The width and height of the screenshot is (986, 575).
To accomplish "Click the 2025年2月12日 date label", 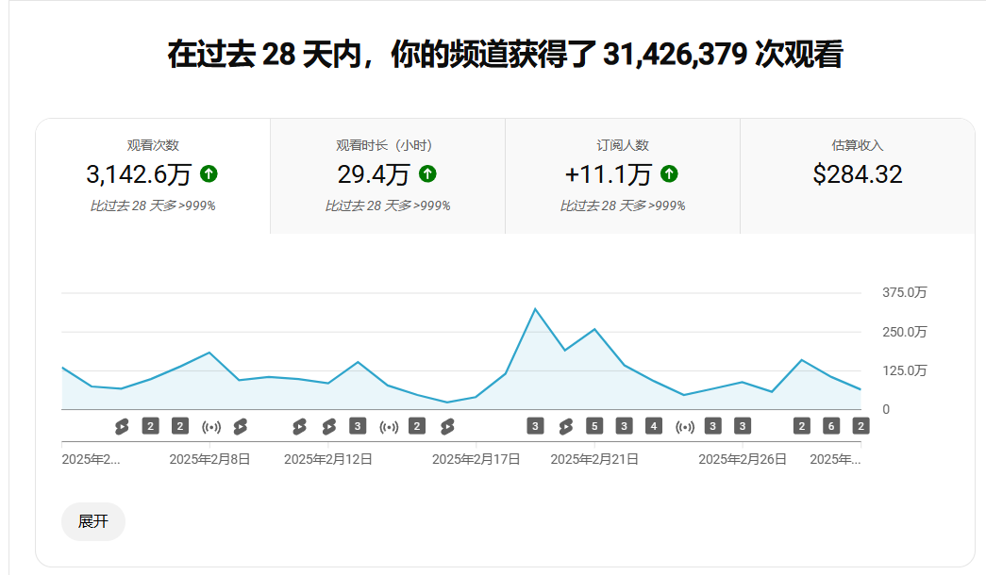I will click(x=328, y=459).
